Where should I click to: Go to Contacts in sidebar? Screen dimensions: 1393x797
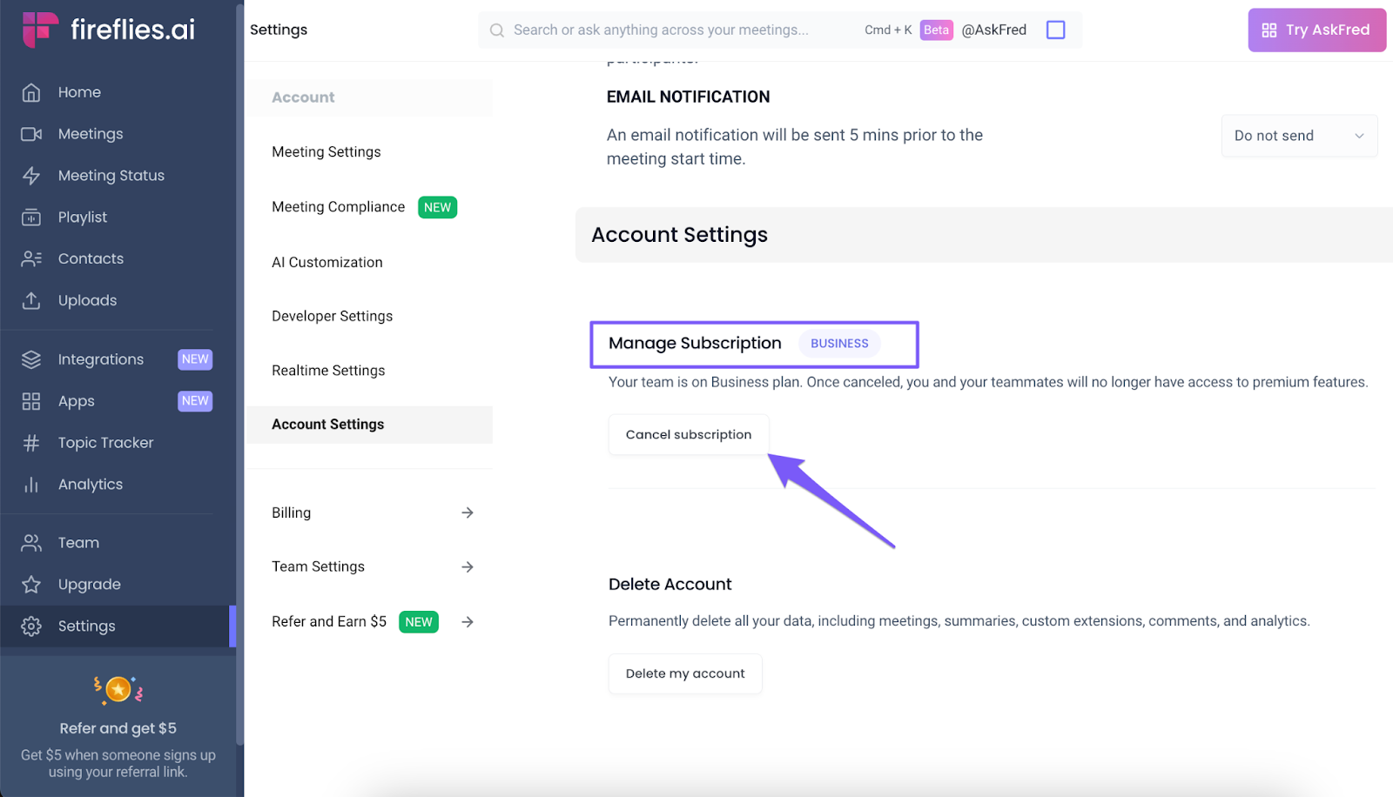(x=91, y=259)
